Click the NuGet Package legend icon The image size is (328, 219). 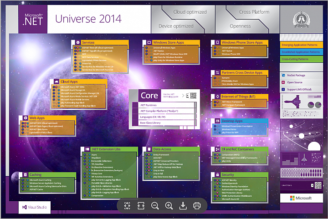click(283, 75)
